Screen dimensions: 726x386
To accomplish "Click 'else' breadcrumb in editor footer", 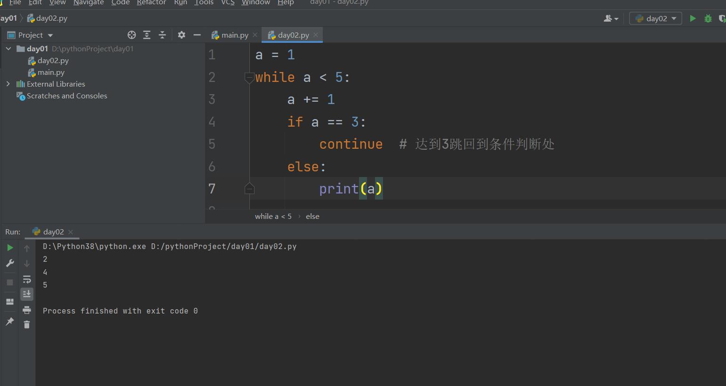I will tap(312, 216).
